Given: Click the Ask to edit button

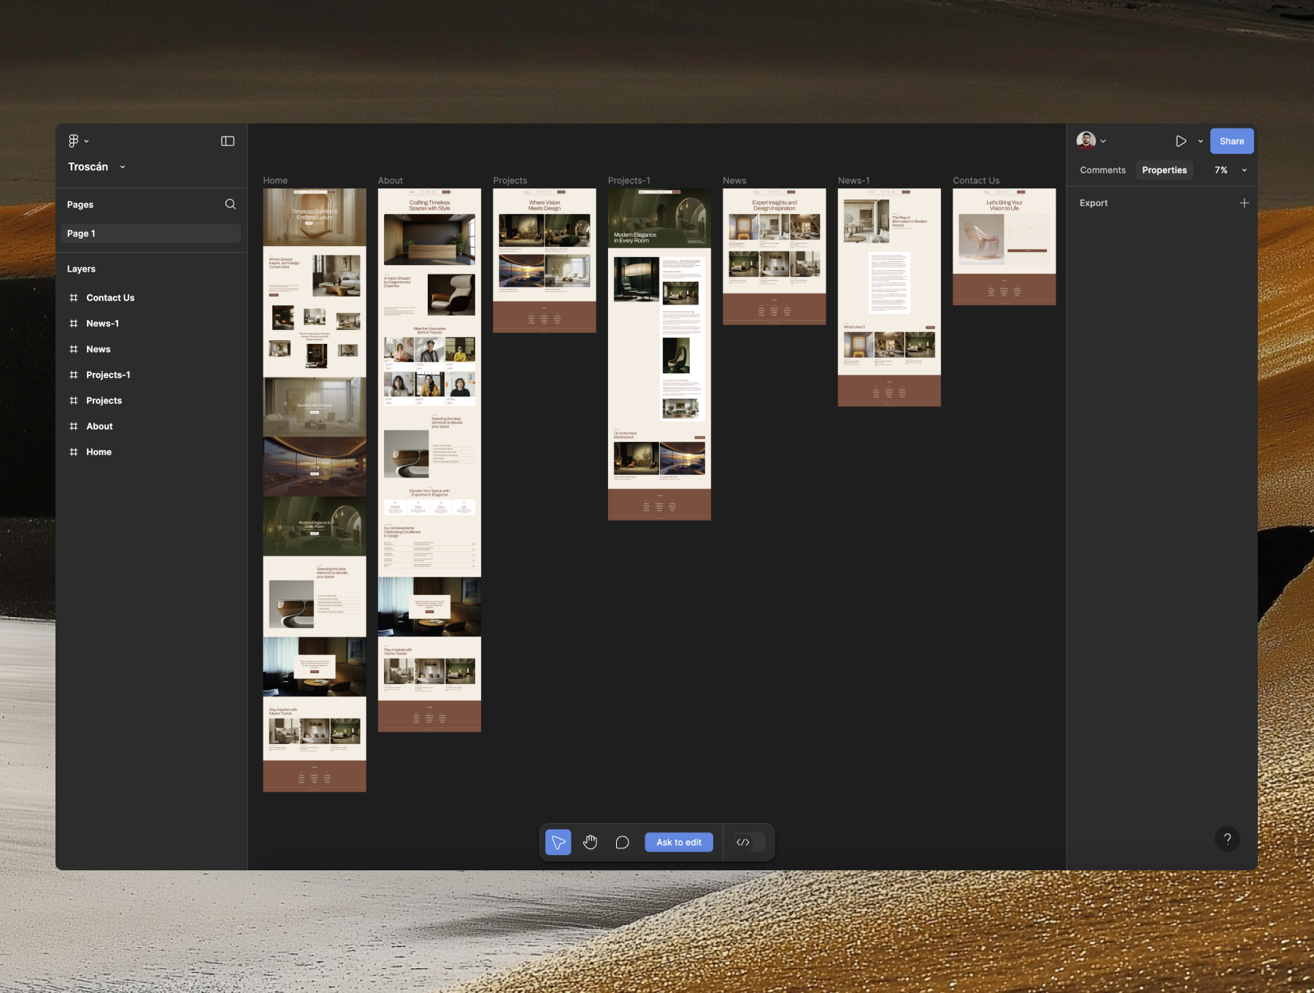Looking at the screenshot, I should click(679, 842).
